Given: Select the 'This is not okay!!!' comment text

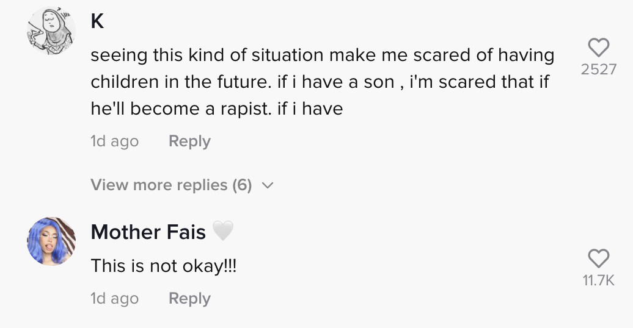Looking at the screenshot, I should [x=163, y=266].
